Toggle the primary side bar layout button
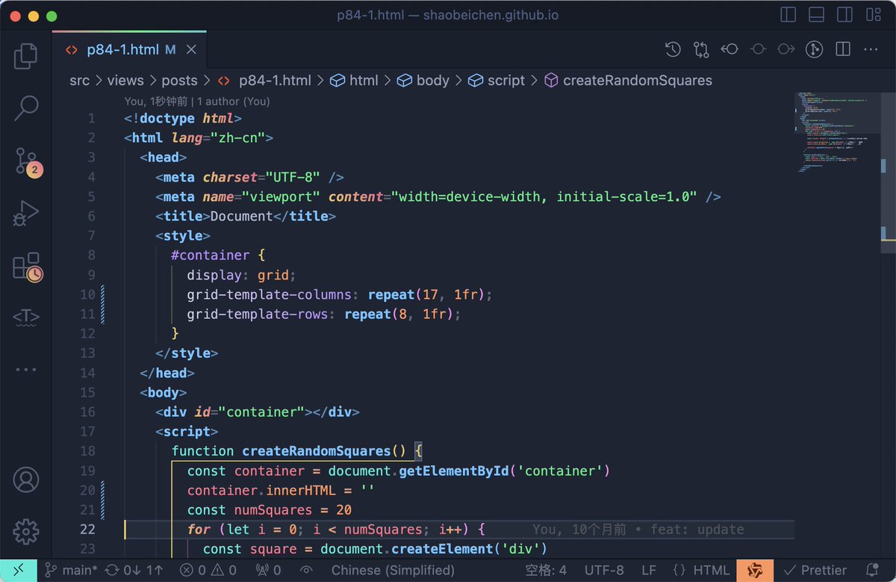 click(x=788, y=15)
